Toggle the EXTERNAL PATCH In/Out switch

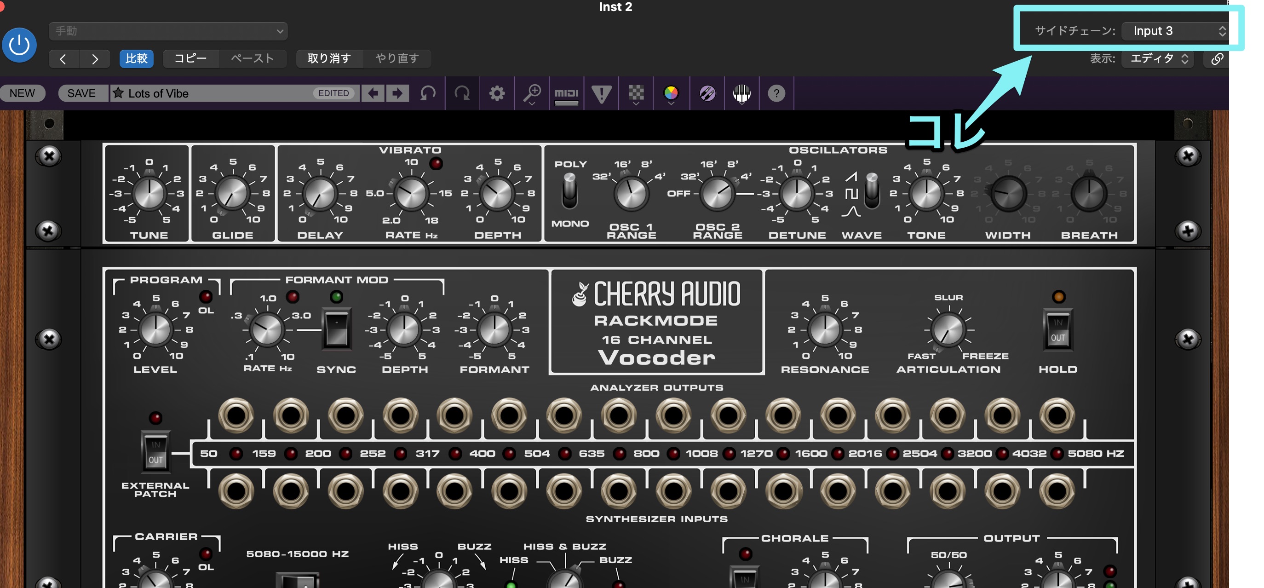[x=155, y=452]
